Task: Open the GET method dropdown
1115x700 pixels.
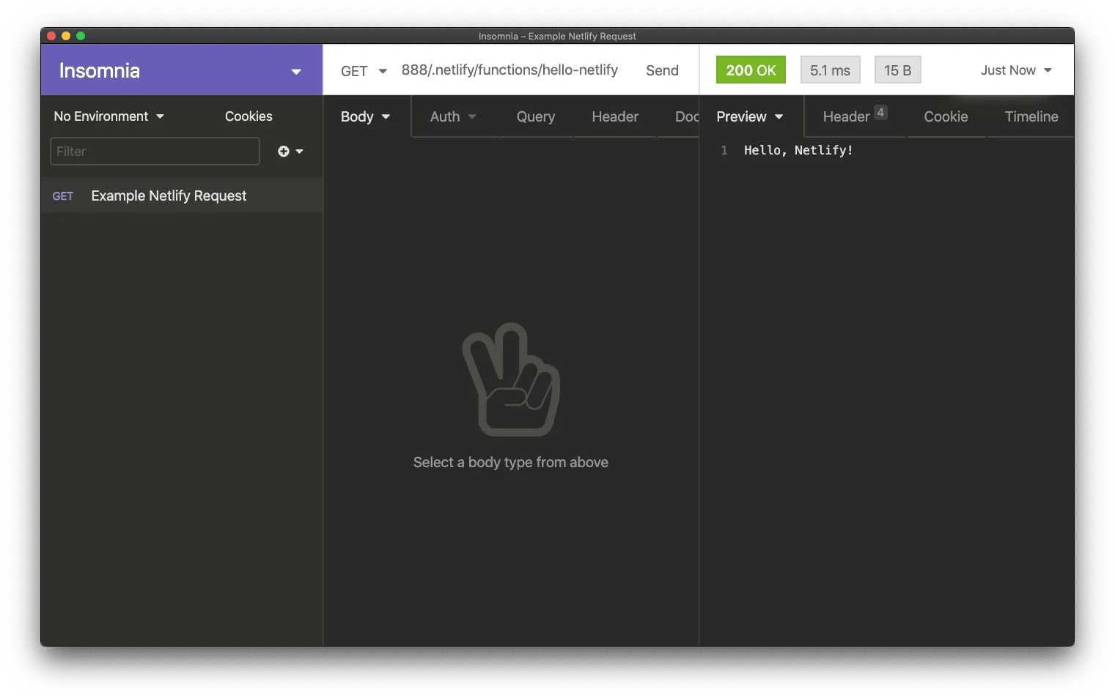Action: [x=362, y=70]
